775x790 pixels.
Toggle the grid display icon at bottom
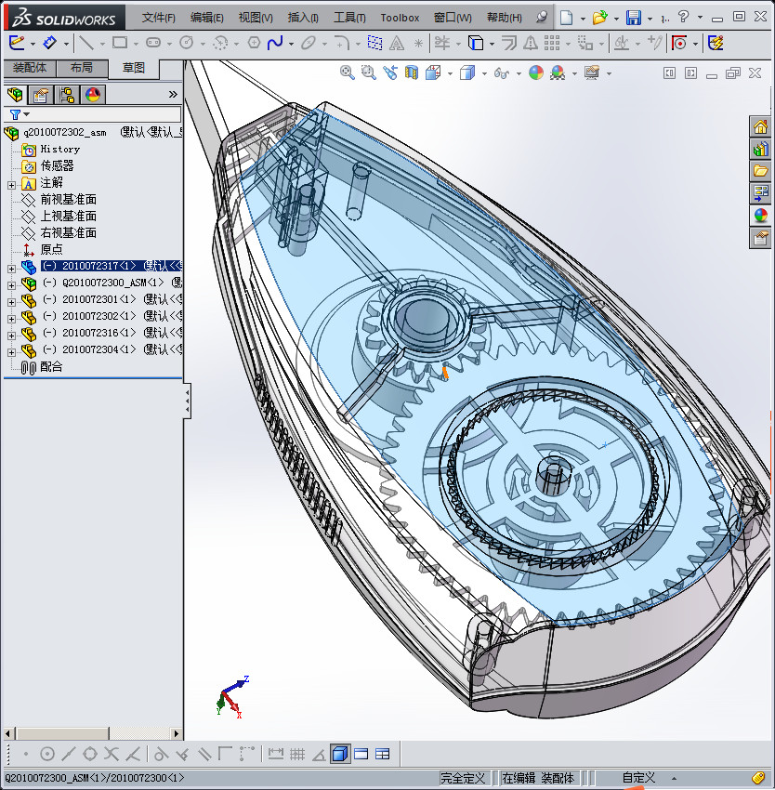(x=299, y=754)
